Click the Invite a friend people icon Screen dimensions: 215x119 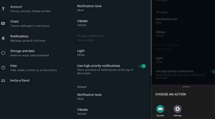click(x=3, y=80)
